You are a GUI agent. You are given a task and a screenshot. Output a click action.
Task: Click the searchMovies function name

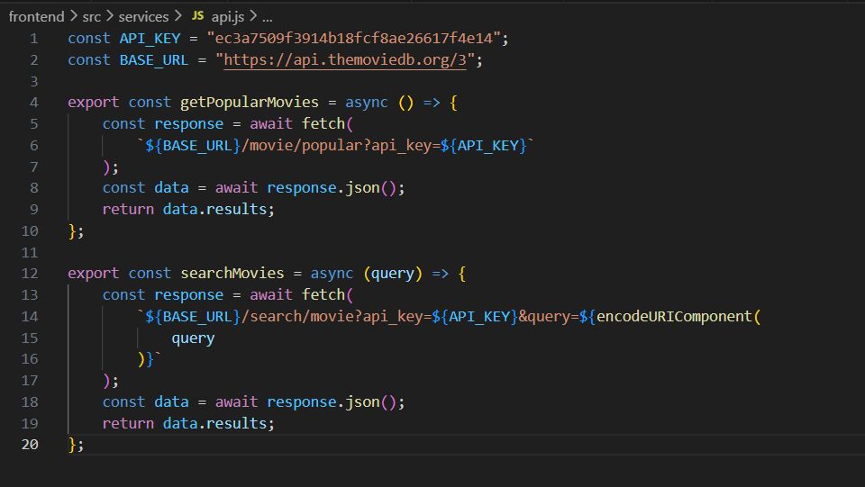tap(232, 273)
